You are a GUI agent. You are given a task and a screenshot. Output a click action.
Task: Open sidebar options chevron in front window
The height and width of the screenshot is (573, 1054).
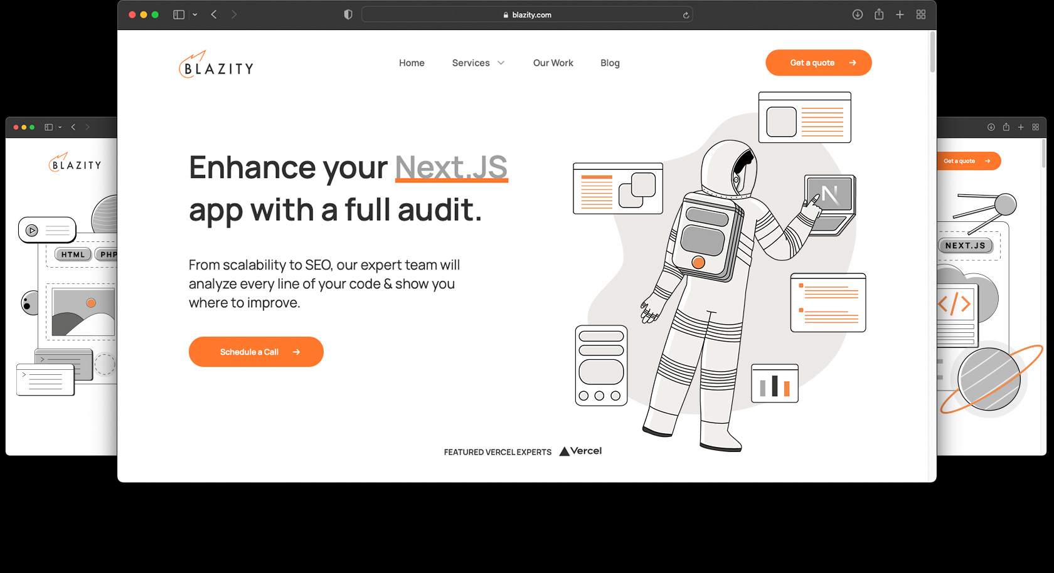[195, 14]
